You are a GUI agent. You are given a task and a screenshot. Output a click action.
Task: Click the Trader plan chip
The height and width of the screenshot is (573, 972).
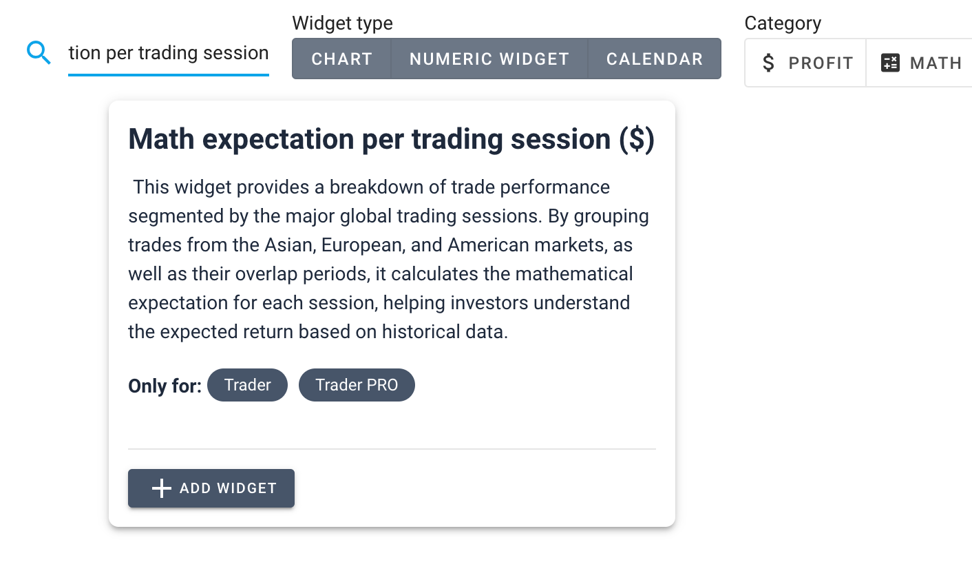[247, 385]
